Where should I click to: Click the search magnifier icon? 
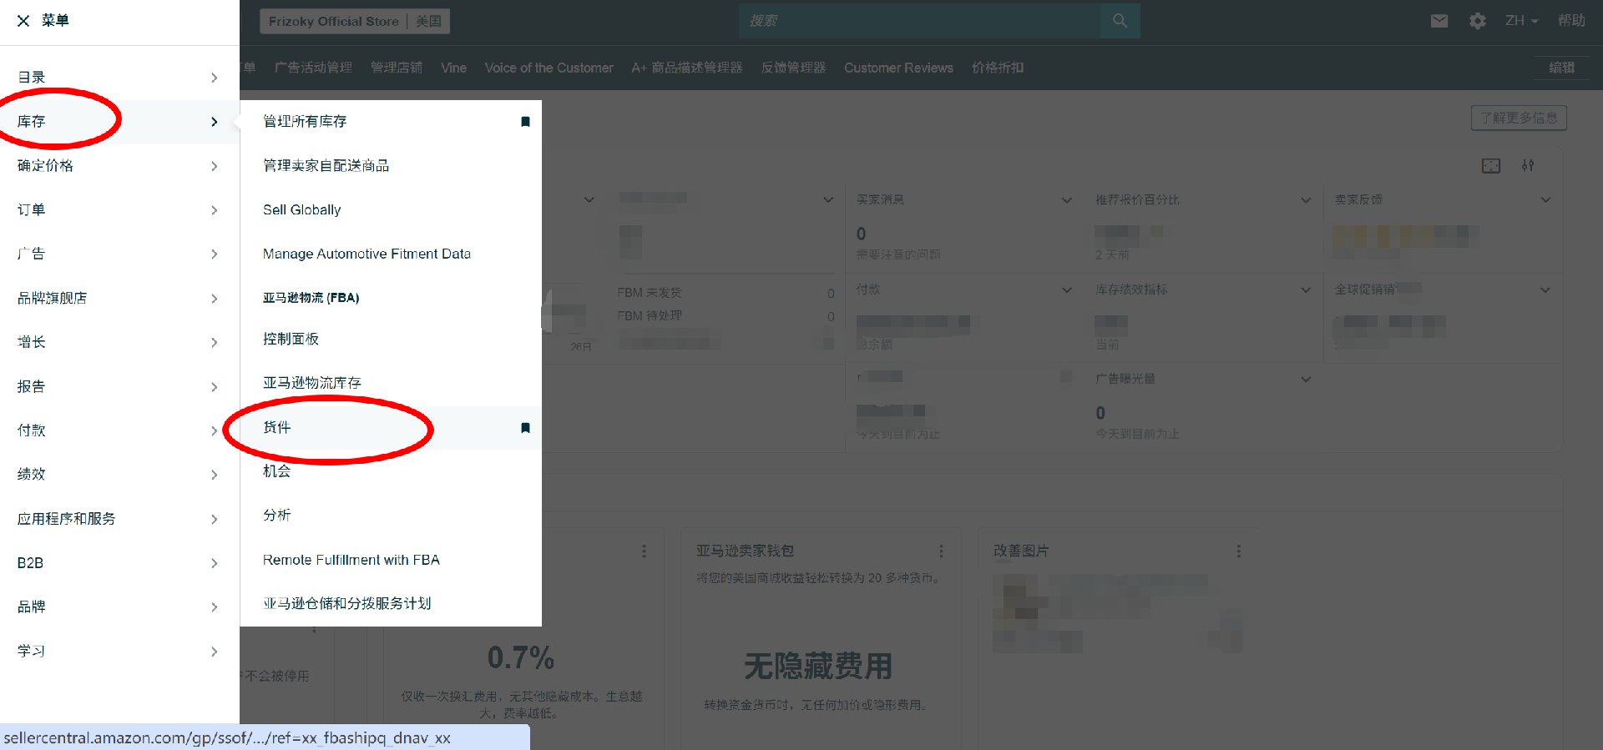tap(1120, 21)
